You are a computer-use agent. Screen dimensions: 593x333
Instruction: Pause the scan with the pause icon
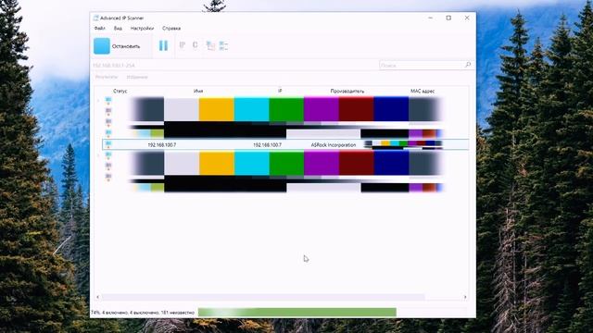coord(163,45)
